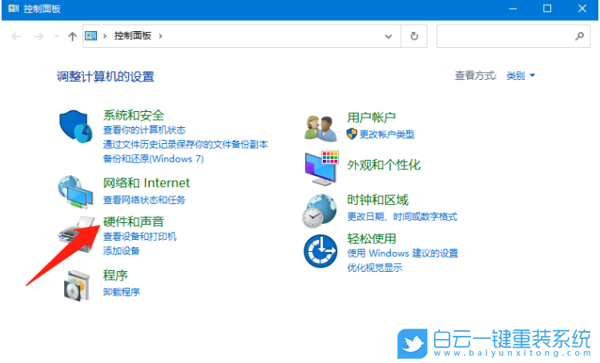Screen dimensions: 600x363
Task: Click control panel icon in title bar
Action: tap(14, 9)
